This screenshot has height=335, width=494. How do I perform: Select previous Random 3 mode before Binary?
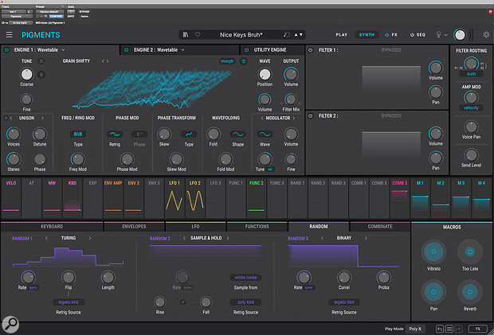pos(322,238)
